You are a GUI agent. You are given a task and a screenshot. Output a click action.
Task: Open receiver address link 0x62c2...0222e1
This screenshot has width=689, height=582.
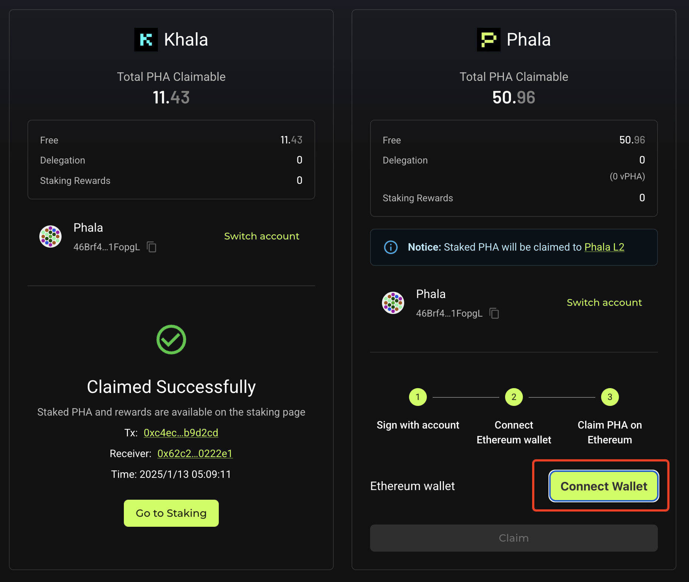click(x=195, y=454)
